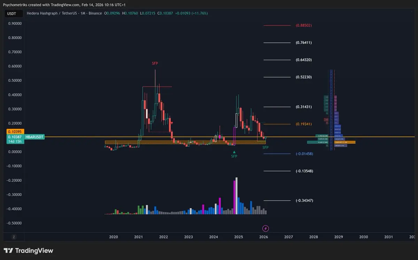
Task: Click the pink lightning bolt icon on time axis
Action: pos(265,229)
